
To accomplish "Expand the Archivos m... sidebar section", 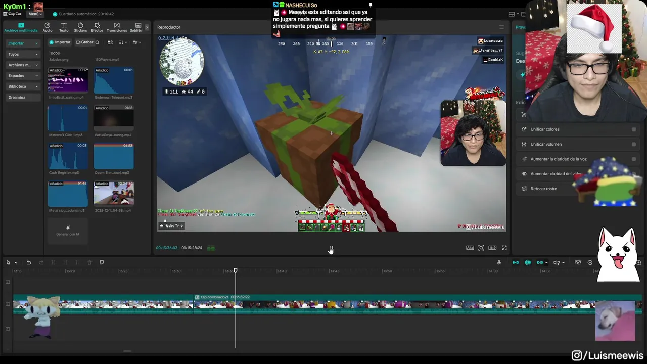I will [x=23, y=65].
